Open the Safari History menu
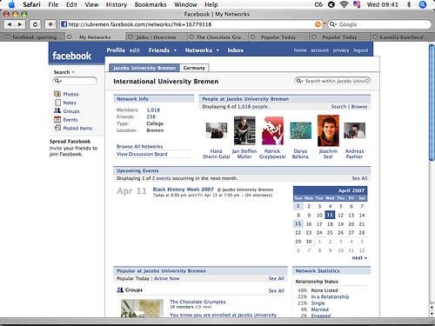The height and width of the screenshot is (326, 435). pyautogui.click(x=117, y=4)
